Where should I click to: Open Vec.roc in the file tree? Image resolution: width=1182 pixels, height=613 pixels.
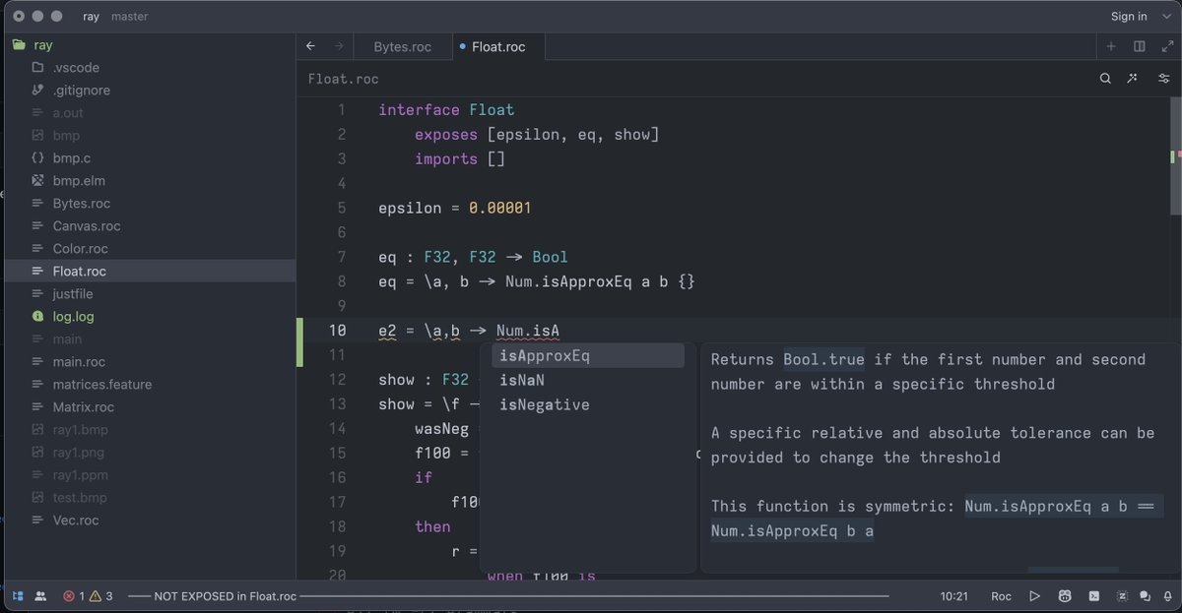[148, 520]
